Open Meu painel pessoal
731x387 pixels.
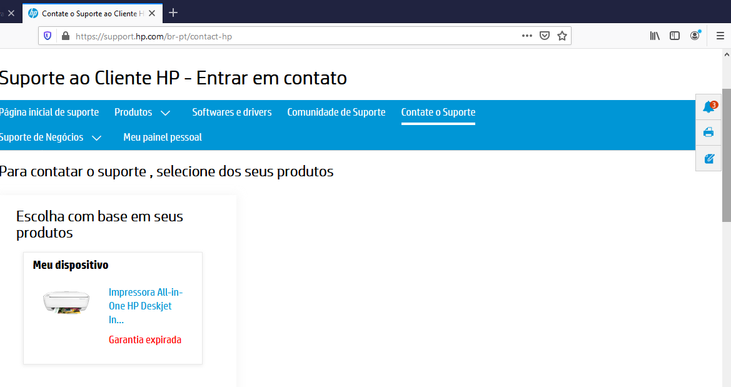pyautogui.click(x=162, y=138)
